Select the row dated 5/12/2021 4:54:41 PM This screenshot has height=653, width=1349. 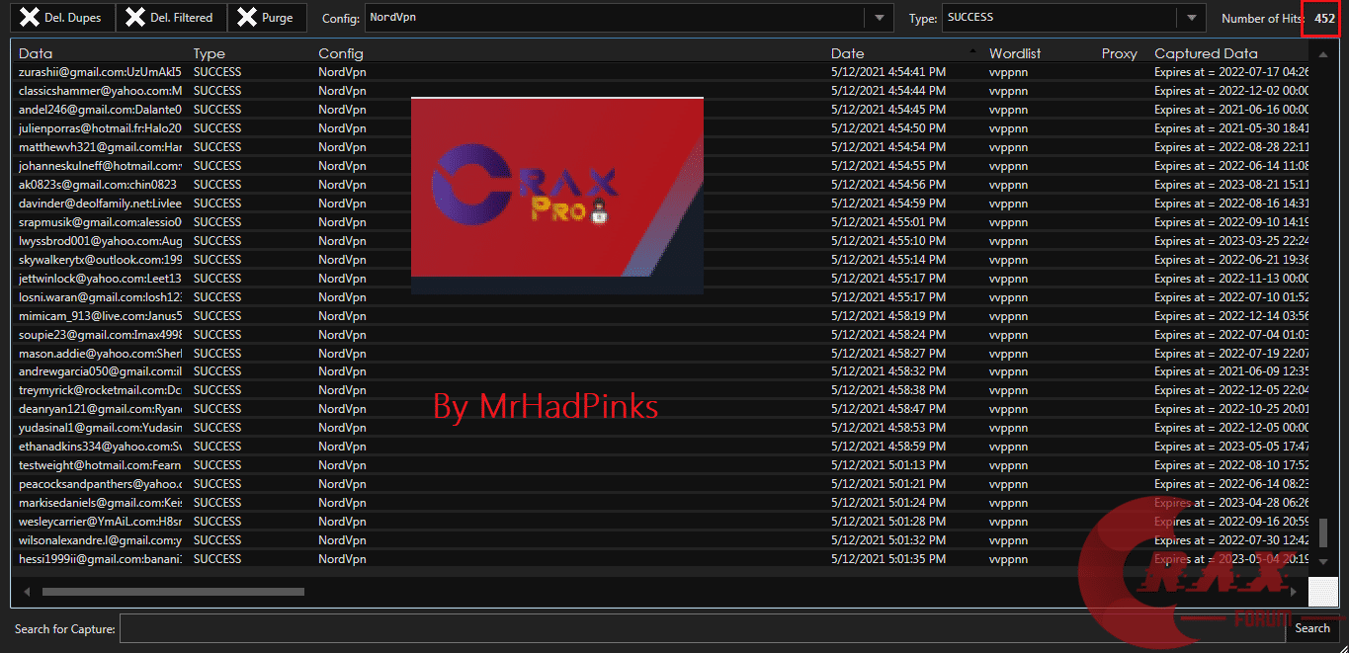(x=660, y=72)
